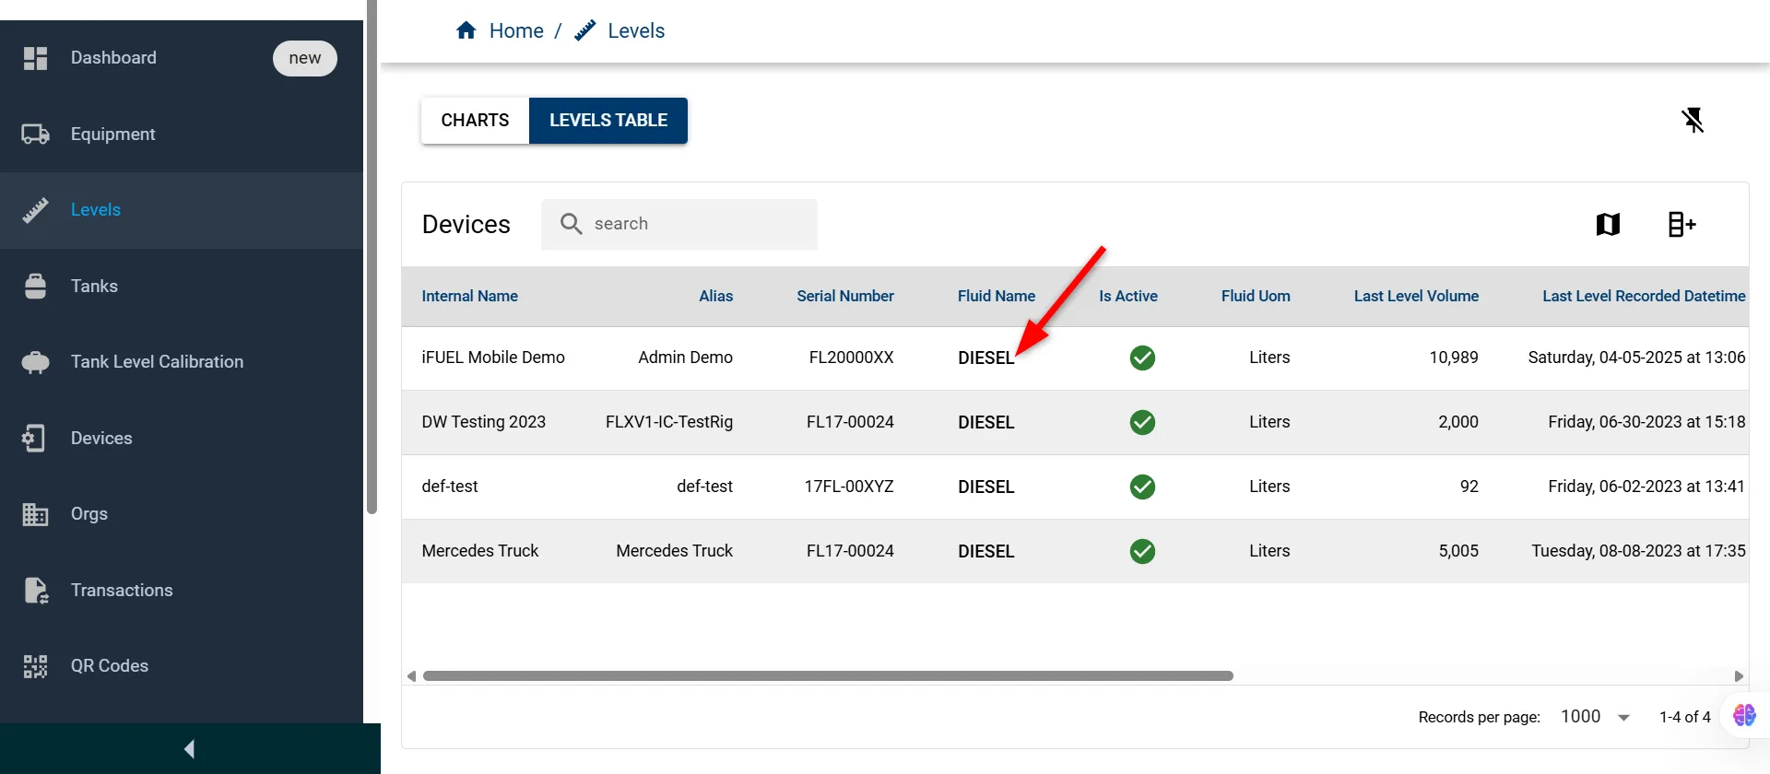Click the def-test internal name cell

450,487
